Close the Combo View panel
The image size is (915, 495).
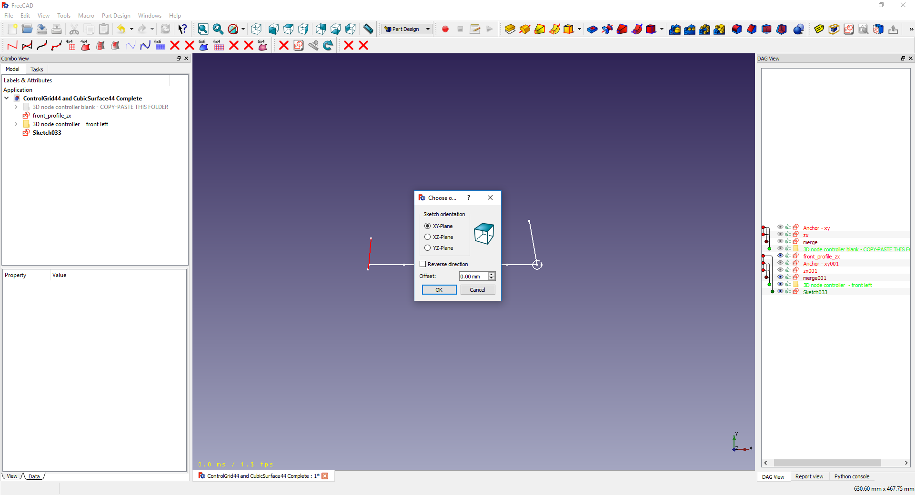click(x=186, y=59)
